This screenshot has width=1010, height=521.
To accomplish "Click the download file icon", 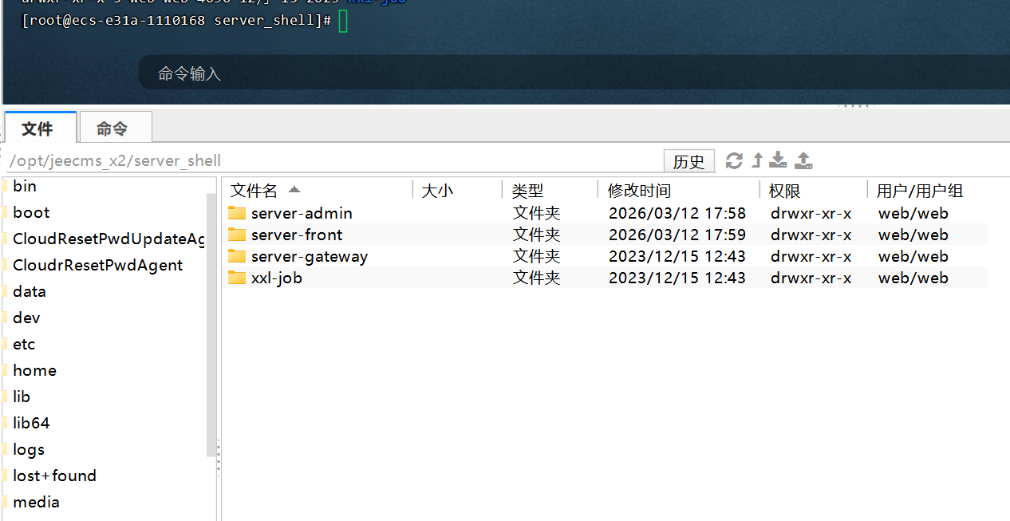I will tap(779, 161).
